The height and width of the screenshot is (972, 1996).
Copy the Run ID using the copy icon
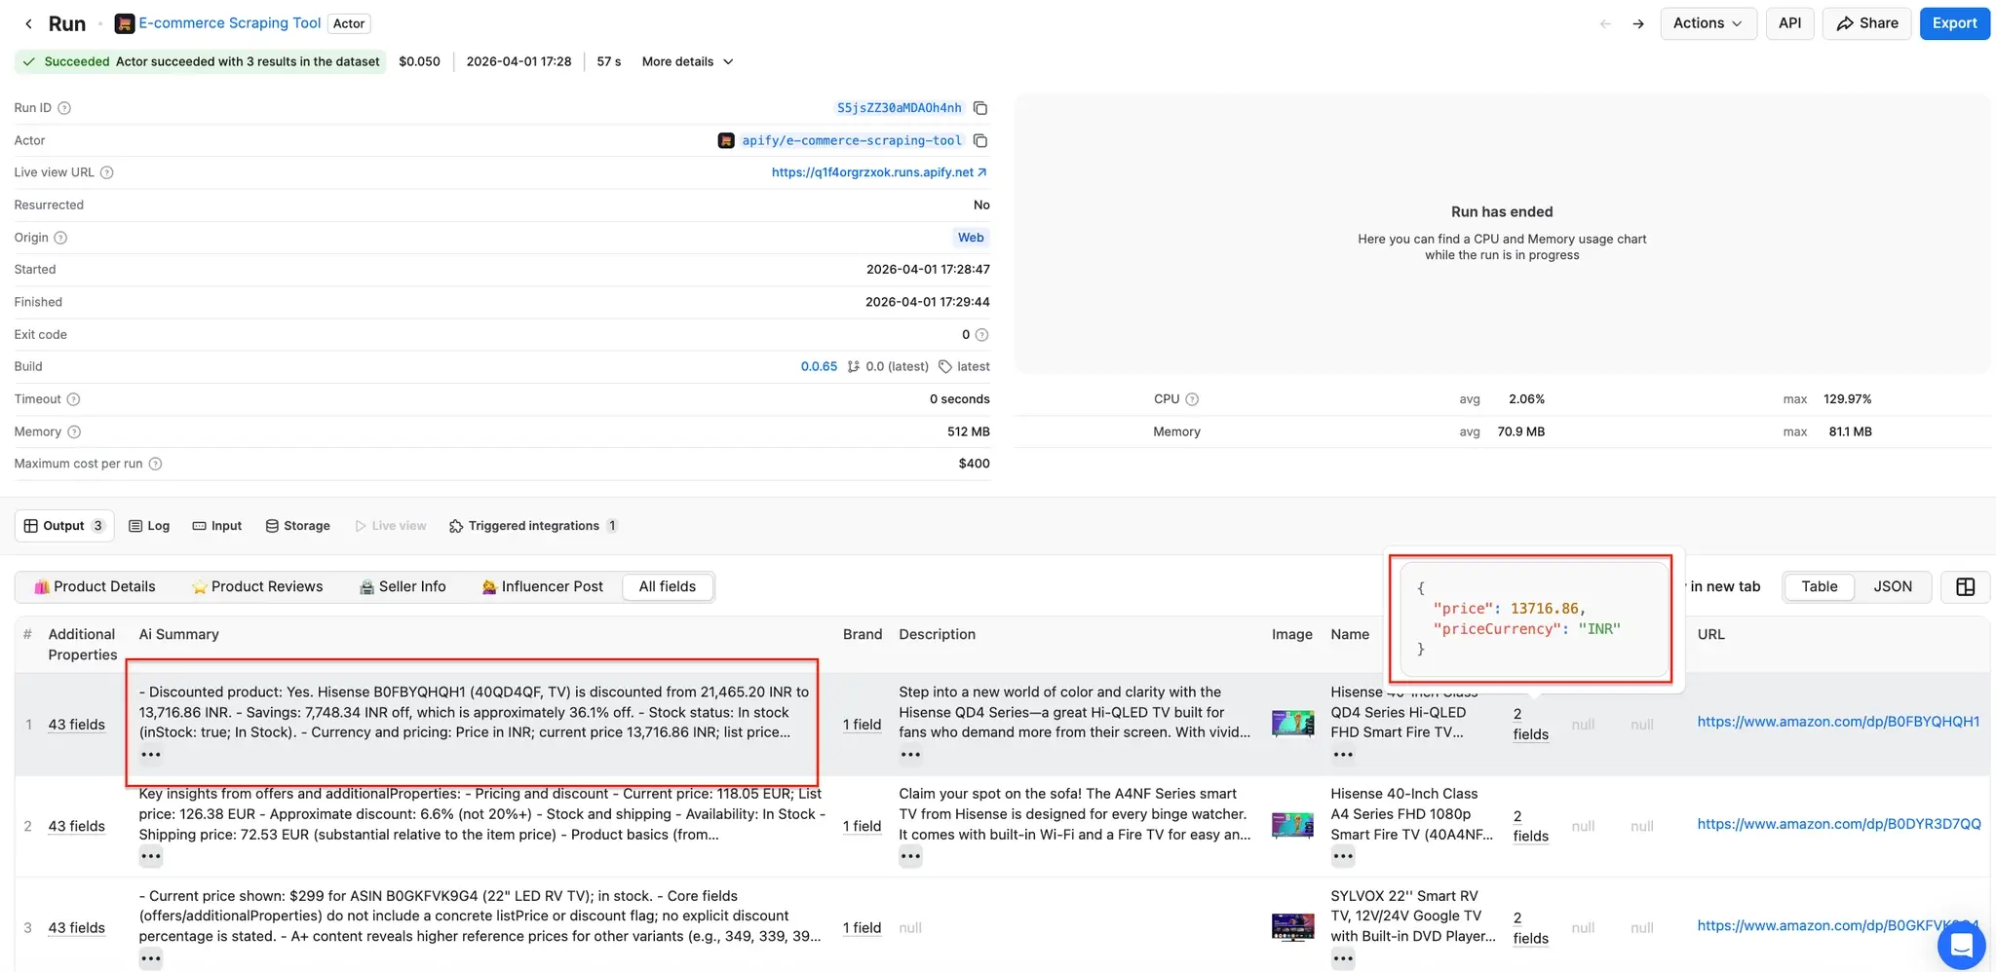tap(979, 108)
